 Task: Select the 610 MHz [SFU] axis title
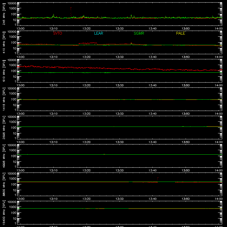(4, 71)
